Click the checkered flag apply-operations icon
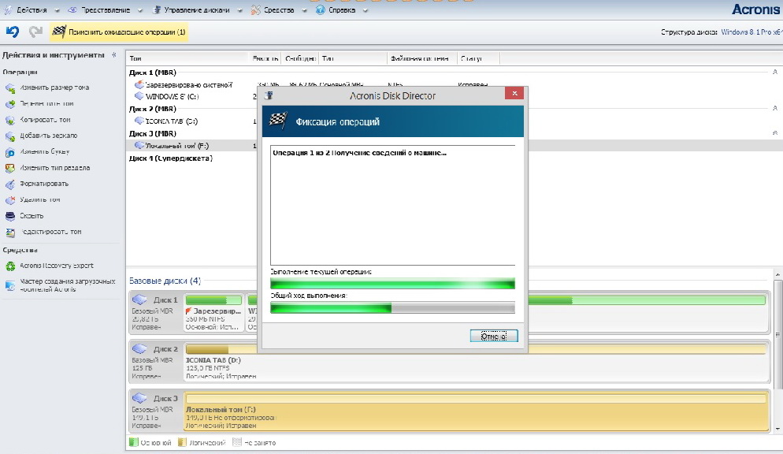This screenshot has width=783, height=454. point(58,32)
